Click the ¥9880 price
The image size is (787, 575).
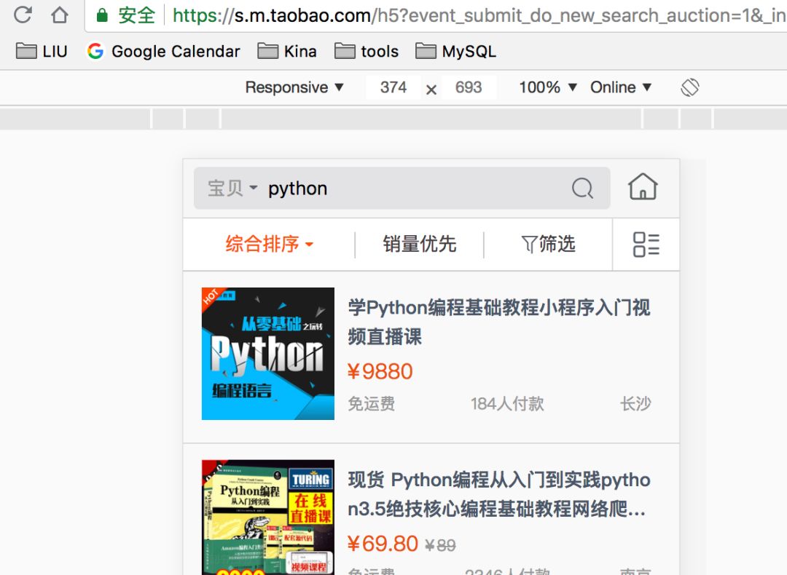tap(380, 371)
